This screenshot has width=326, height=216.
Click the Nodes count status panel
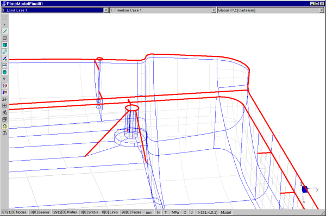click(x=15, y=212)
